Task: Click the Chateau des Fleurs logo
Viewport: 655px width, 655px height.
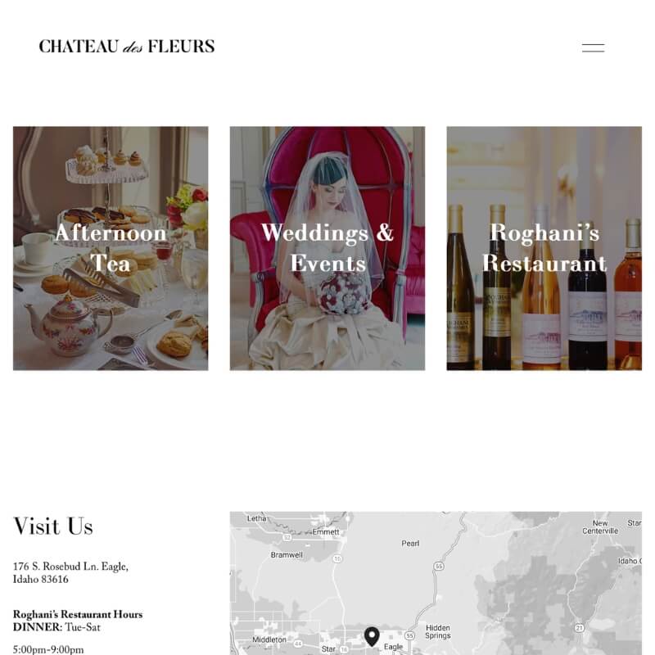Action: click(127, 47)
